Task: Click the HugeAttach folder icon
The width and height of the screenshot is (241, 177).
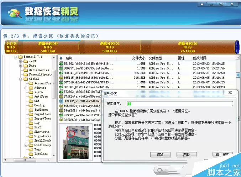Action: coord(31,114)
